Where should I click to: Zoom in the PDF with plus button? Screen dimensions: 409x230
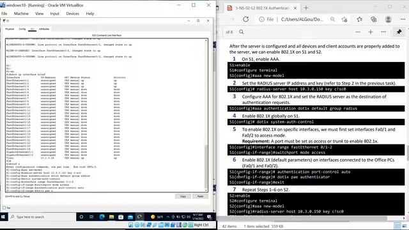(x=371, y=32)
